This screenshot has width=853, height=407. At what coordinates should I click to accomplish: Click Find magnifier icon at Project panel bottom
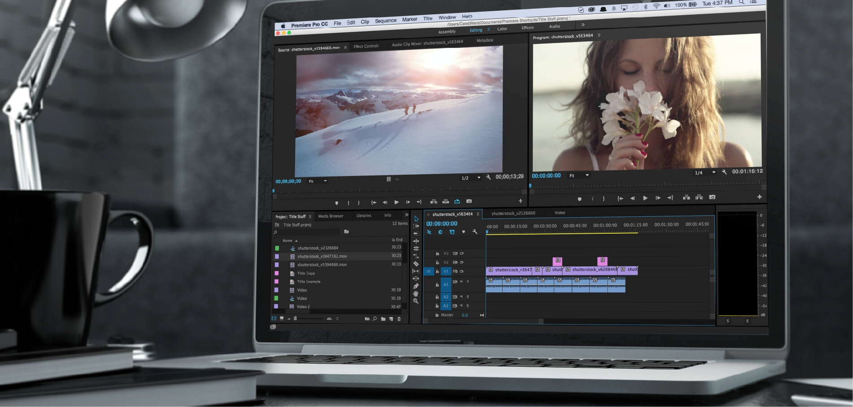(x=374, y=319)
